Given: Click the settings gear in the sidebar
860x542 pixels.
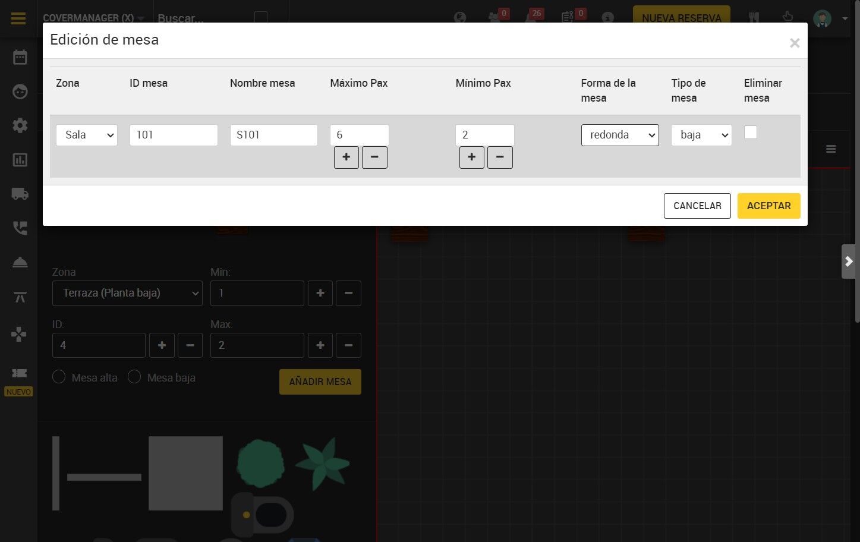Looking at the screenshot, I should pos(20,125).
